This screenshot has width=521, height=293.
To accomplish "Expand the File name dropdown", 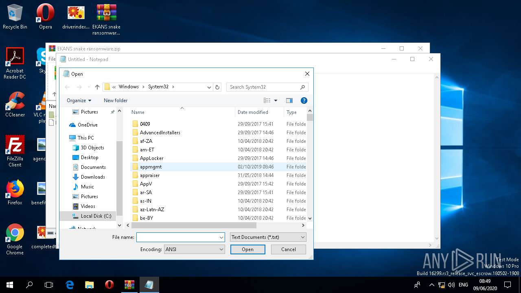I will tap(221, 237).
